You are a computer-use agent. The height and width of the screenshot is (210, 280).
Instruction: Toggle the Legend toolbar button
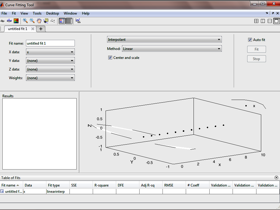coord(62,21)
